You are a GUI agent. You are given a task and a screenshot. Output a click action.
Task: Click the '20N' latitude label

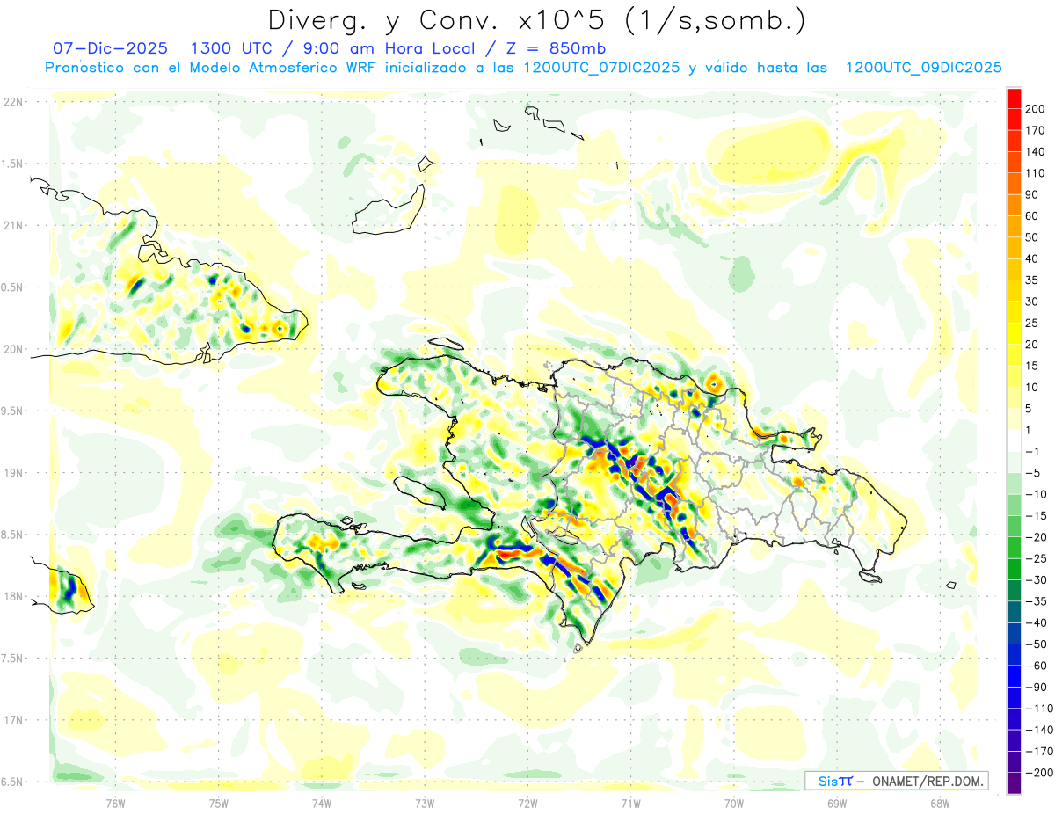tap(13, 349)
